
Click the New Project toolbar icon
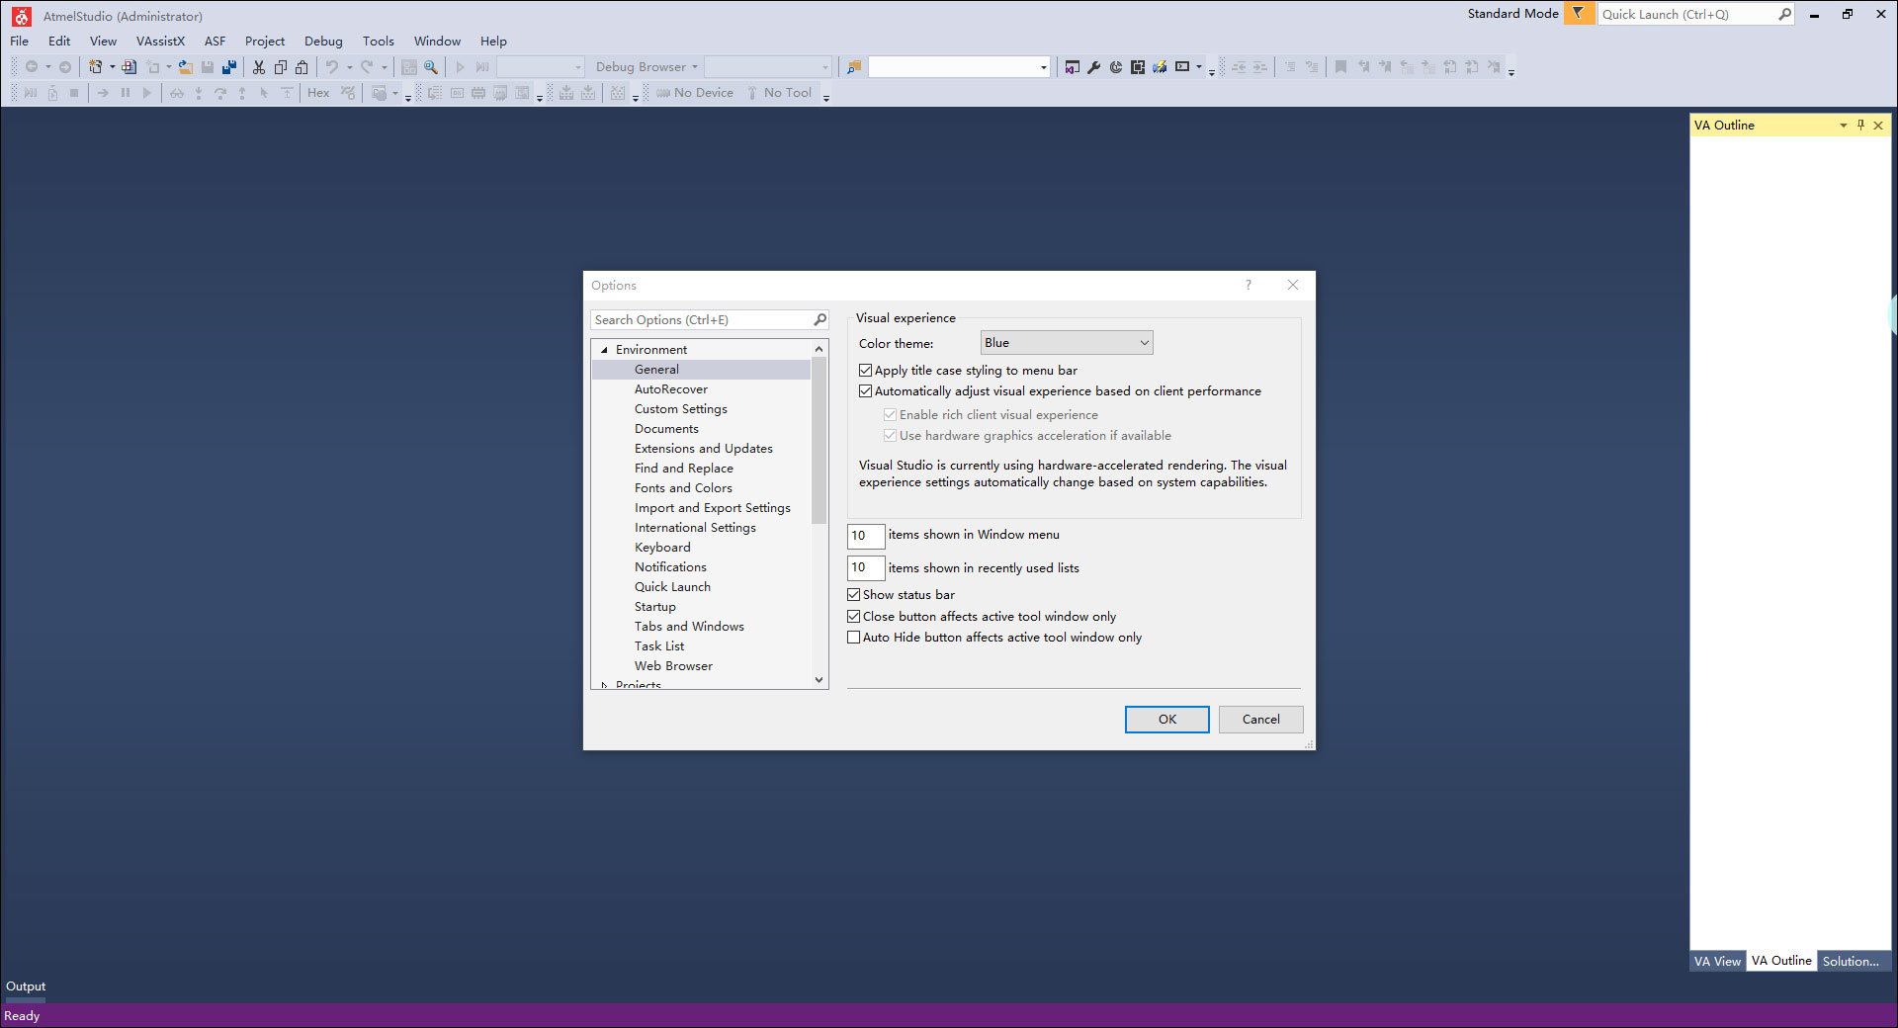[95, 67]
